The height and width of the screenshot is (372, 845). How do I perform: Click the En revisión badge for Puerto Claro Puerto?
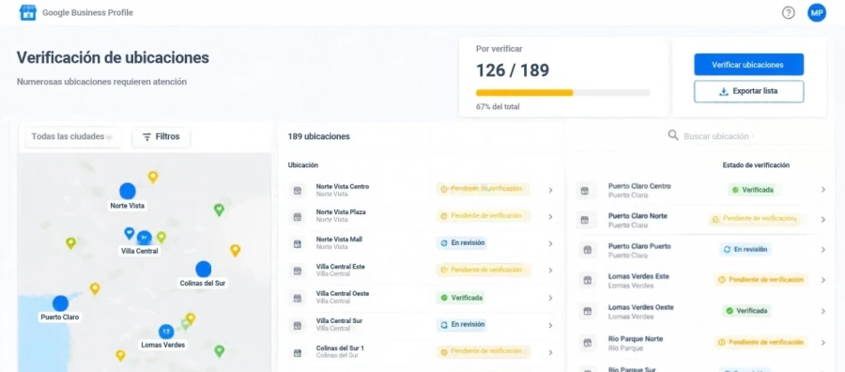pyautogui.click(x=745, y=250)
